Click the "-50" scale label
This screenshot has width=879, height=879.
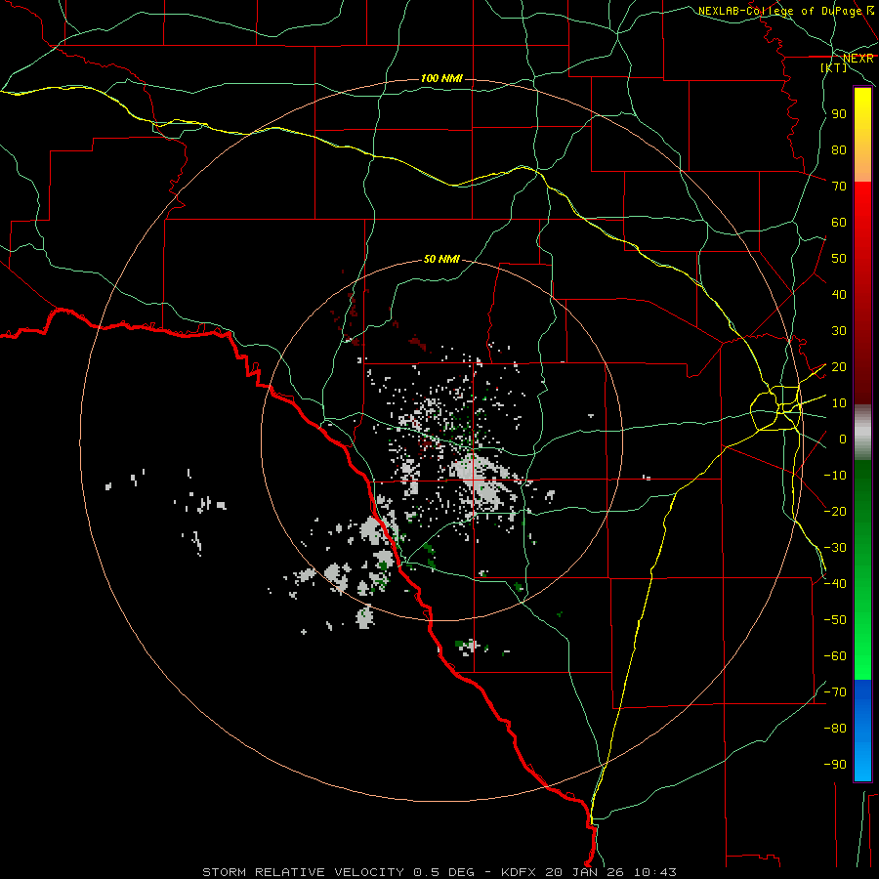click(835, 620)
